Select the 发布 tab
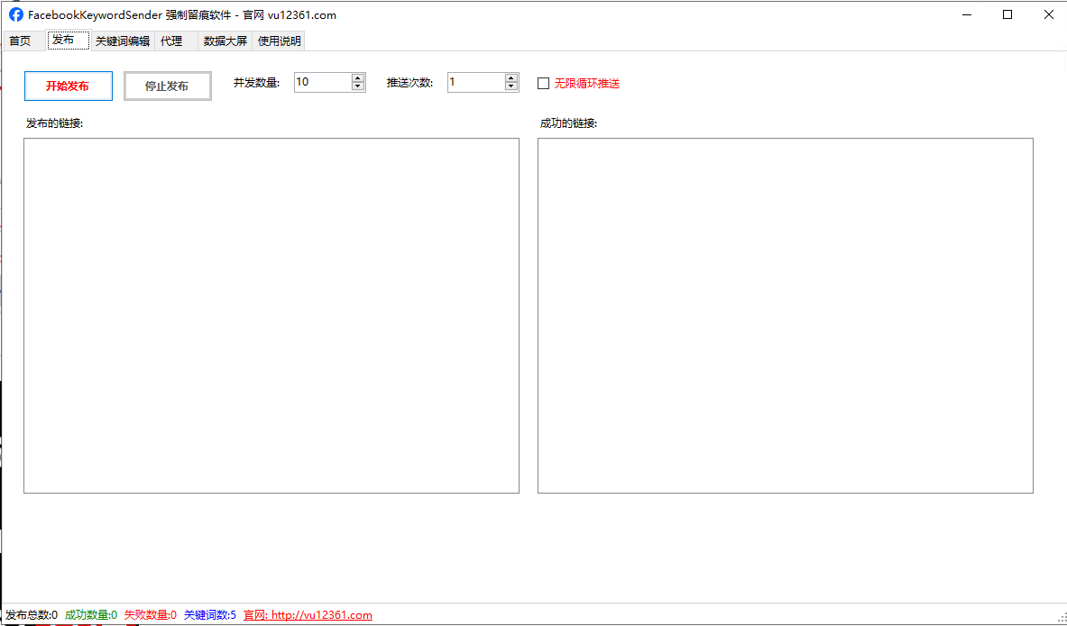This screenshot has width=1067, height=626. [x=64, y=41]
